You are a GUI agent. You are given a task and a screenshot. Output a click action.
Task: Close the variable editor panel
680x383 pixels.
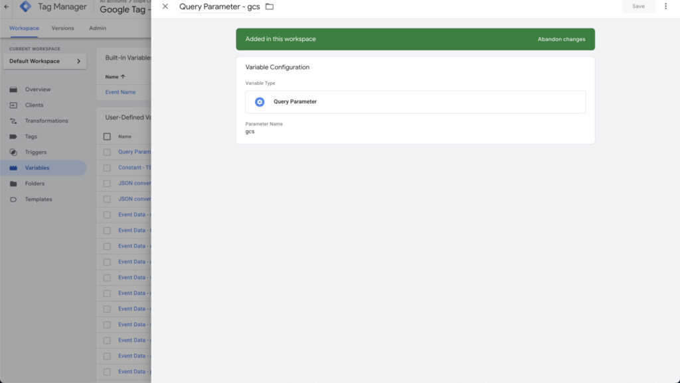(165, 7)
